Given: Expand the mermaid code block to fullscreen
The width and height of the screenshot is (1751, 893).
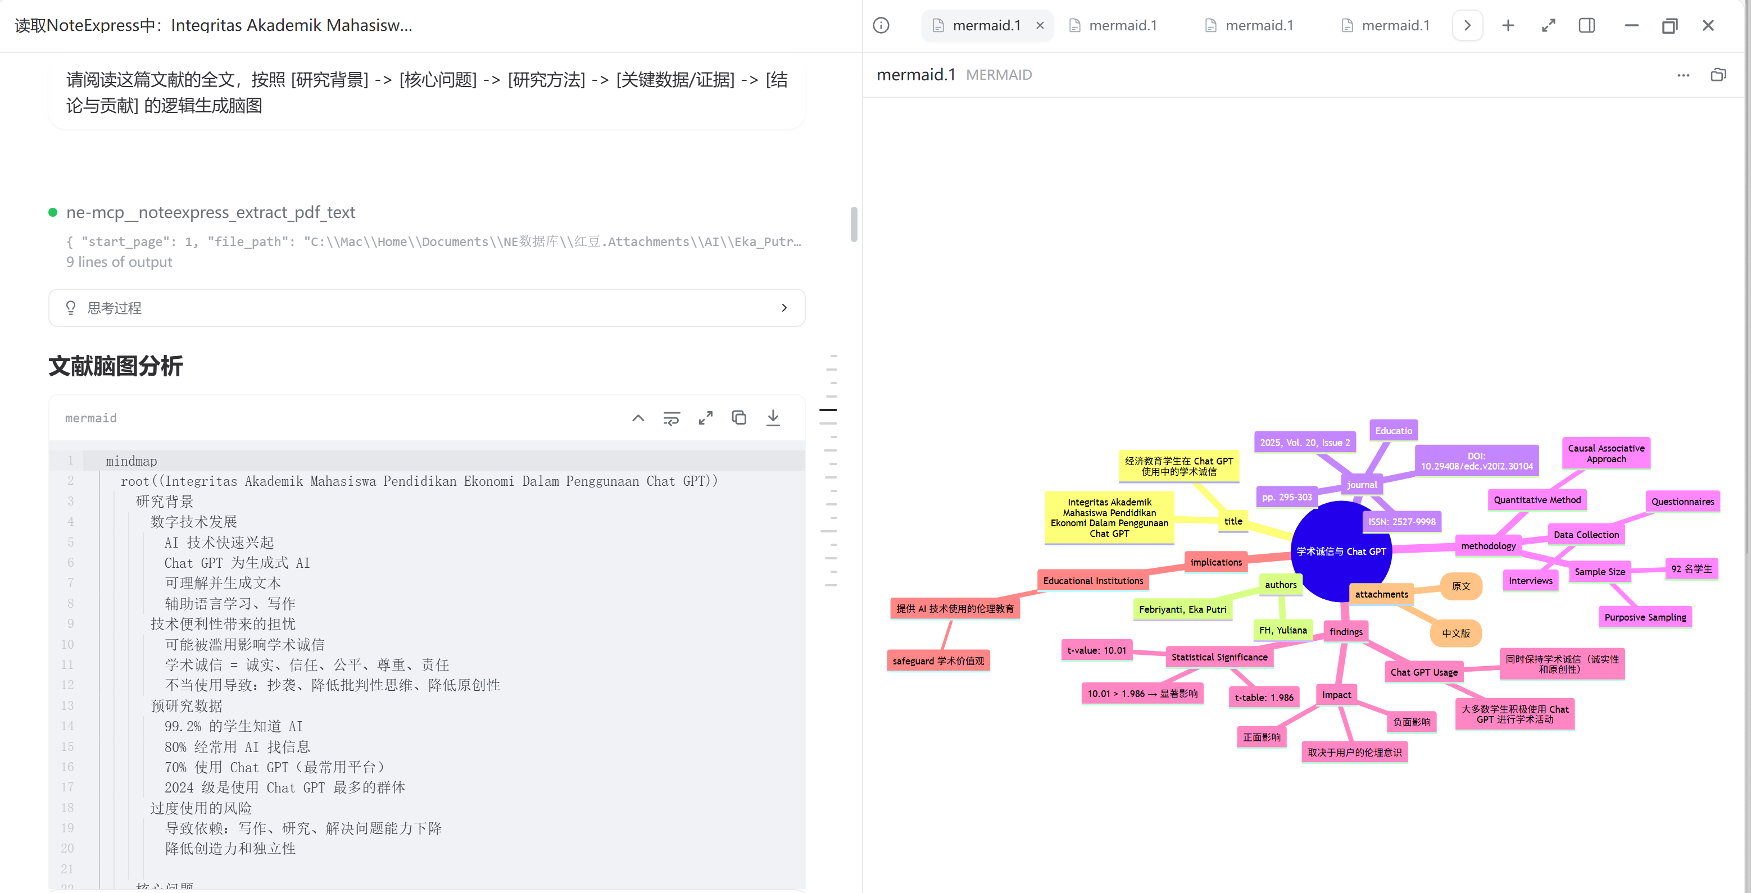Looking at the screenshot, I should 706,418.
